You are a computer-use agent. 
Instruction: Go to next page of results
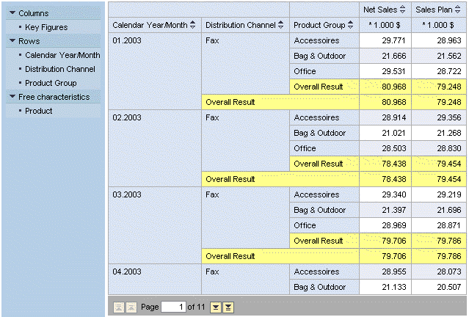[x=216, y=306]
